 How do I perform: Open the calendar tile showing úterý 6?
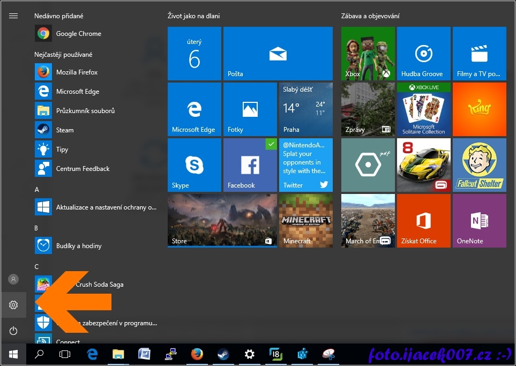[x=194, y=54]
